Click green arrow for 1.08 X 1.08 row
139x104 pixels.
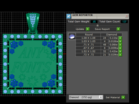point(120,38)
